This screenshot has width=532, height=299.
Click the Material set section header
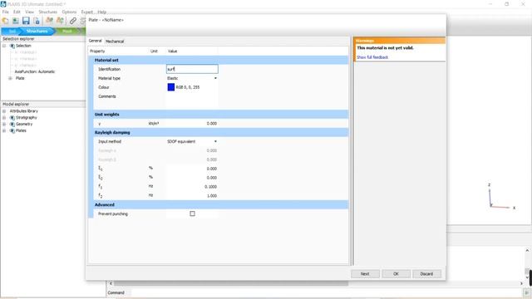pos(220,60)
